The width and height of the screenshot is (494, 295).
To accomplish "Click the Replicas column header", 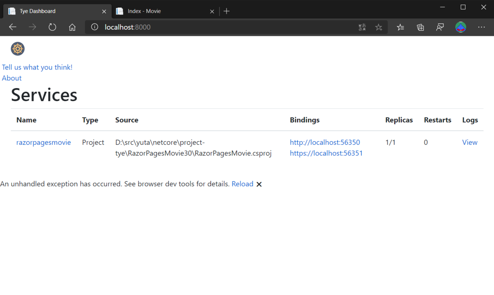I will click(x=399, y=120).
